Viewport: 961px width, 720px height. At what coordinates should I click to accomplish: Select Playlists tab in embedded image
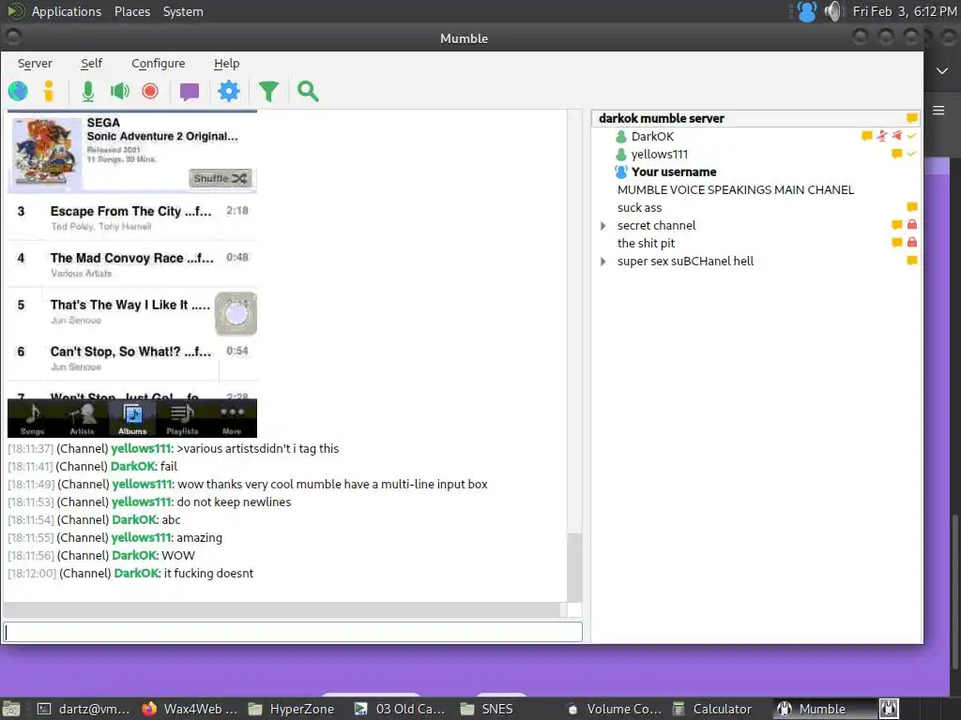(x=182, y=419)
